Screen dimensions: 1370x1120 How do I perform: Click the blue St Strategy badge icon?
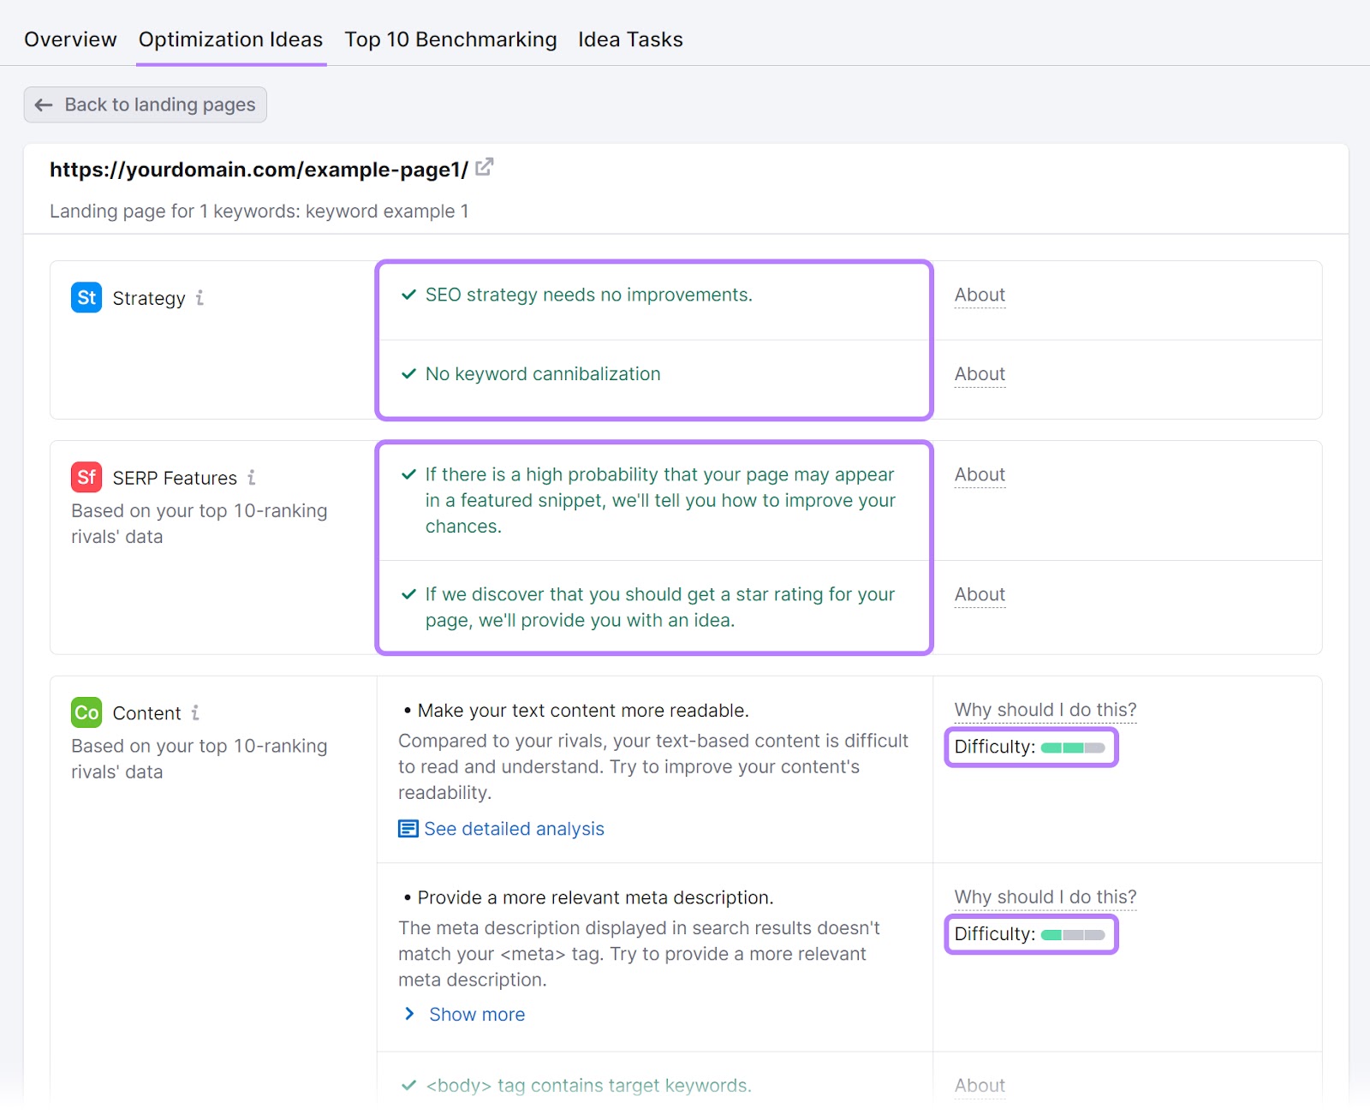click(x=86, y=297)
